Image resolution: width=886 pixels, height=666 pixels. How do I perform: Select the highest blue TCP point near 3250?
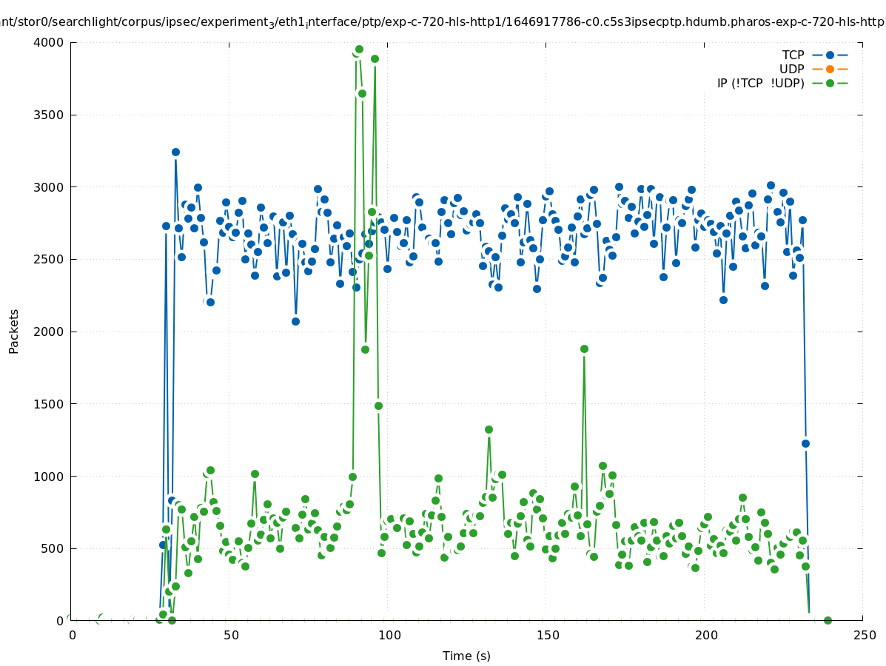coord(175,152)
